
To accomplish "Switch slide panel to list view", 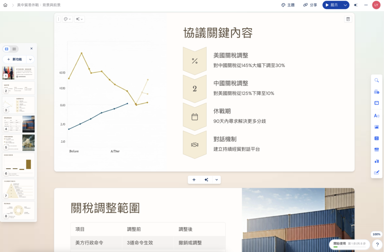I will (14, 49).
